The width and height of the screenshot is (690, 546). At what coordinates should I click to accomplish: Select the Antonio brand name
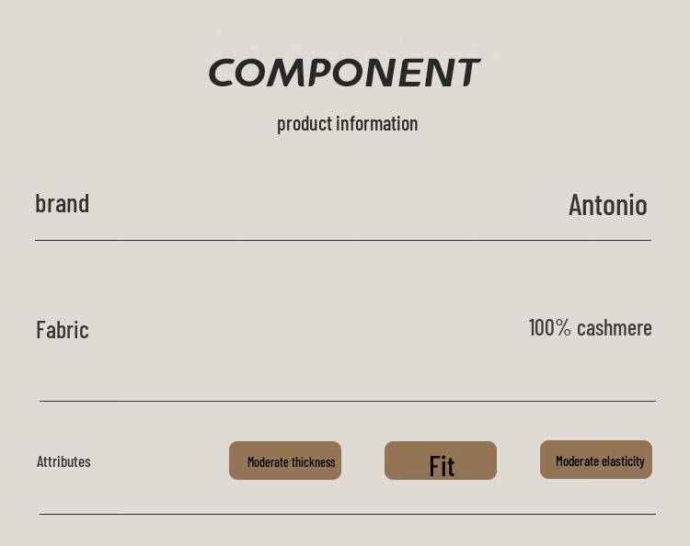point(607,204)
